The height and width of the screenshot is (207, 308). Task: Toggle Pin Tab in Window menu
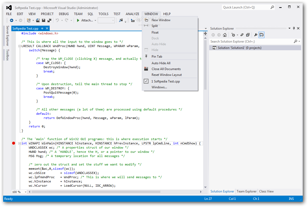pos(170,56)
